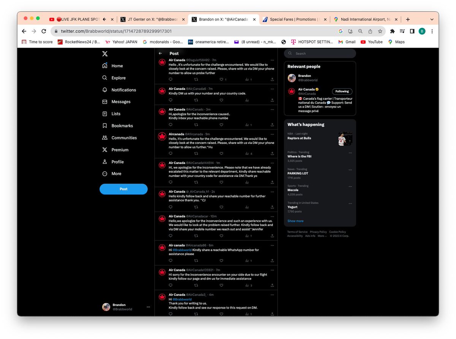Open options for the Mecole trend
Screen dimensions: 456x339
pos(350,187)
